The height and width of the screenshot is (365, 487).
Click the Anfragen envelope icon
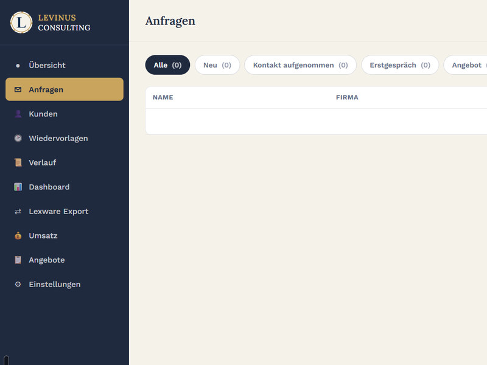point(18,89)
